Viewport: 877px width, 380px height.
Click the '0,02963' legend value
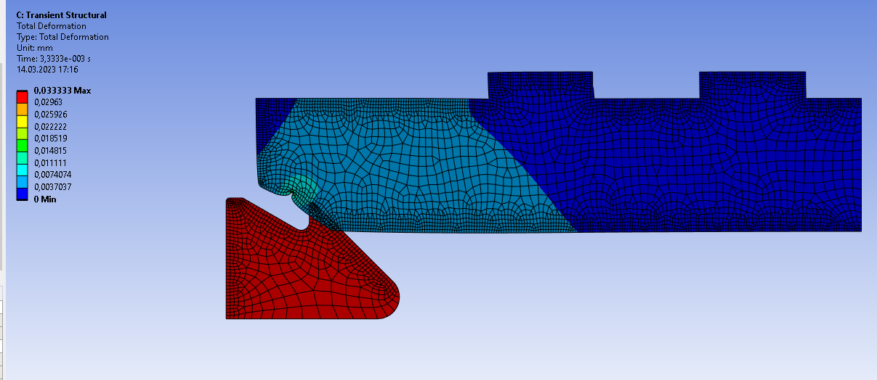coord(49,102)
